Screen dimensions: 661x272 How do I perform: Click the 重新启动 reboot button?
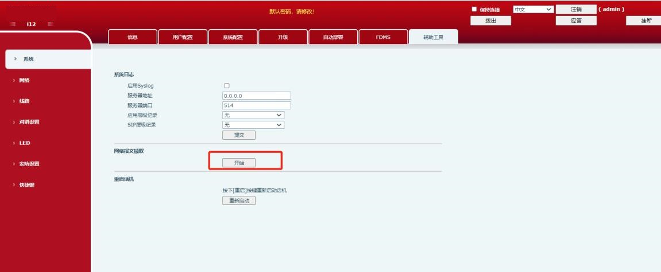[x=239, y=200]
